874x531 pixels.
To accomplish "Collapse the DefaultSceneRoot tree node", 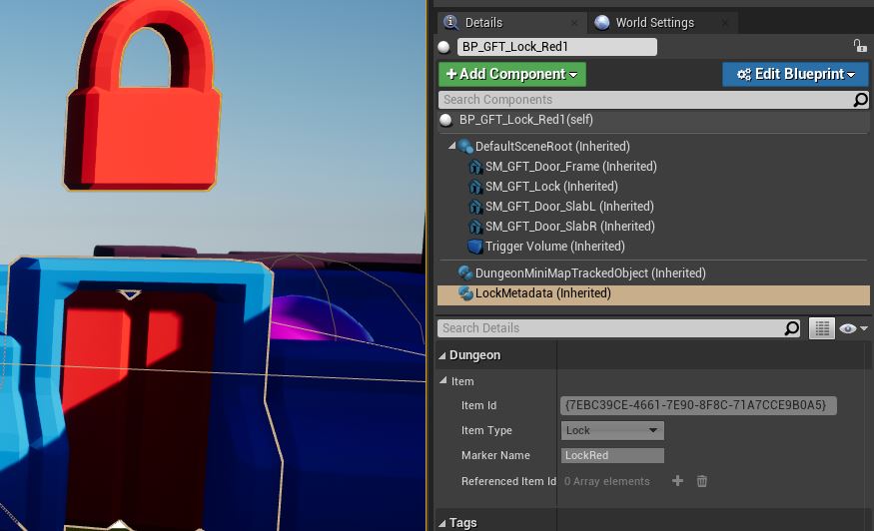I will (452, 146).
